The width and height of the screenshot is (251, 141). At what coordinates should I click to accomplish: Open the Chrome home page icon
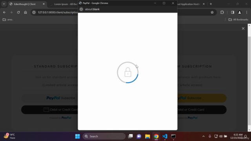(25, 12)
